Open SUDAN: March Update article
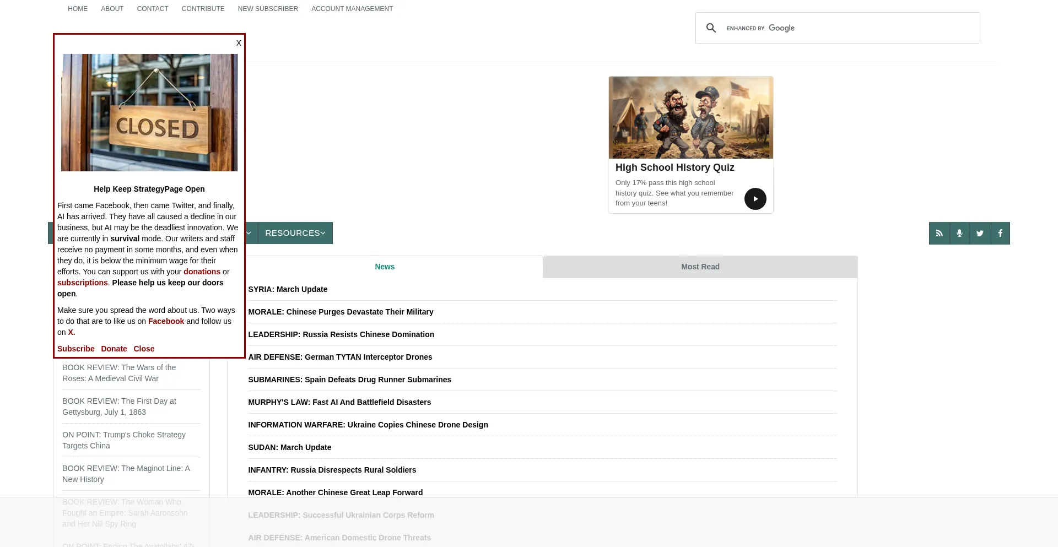The width and height of the screenshot is (1058, 547). tap(290, 447)
